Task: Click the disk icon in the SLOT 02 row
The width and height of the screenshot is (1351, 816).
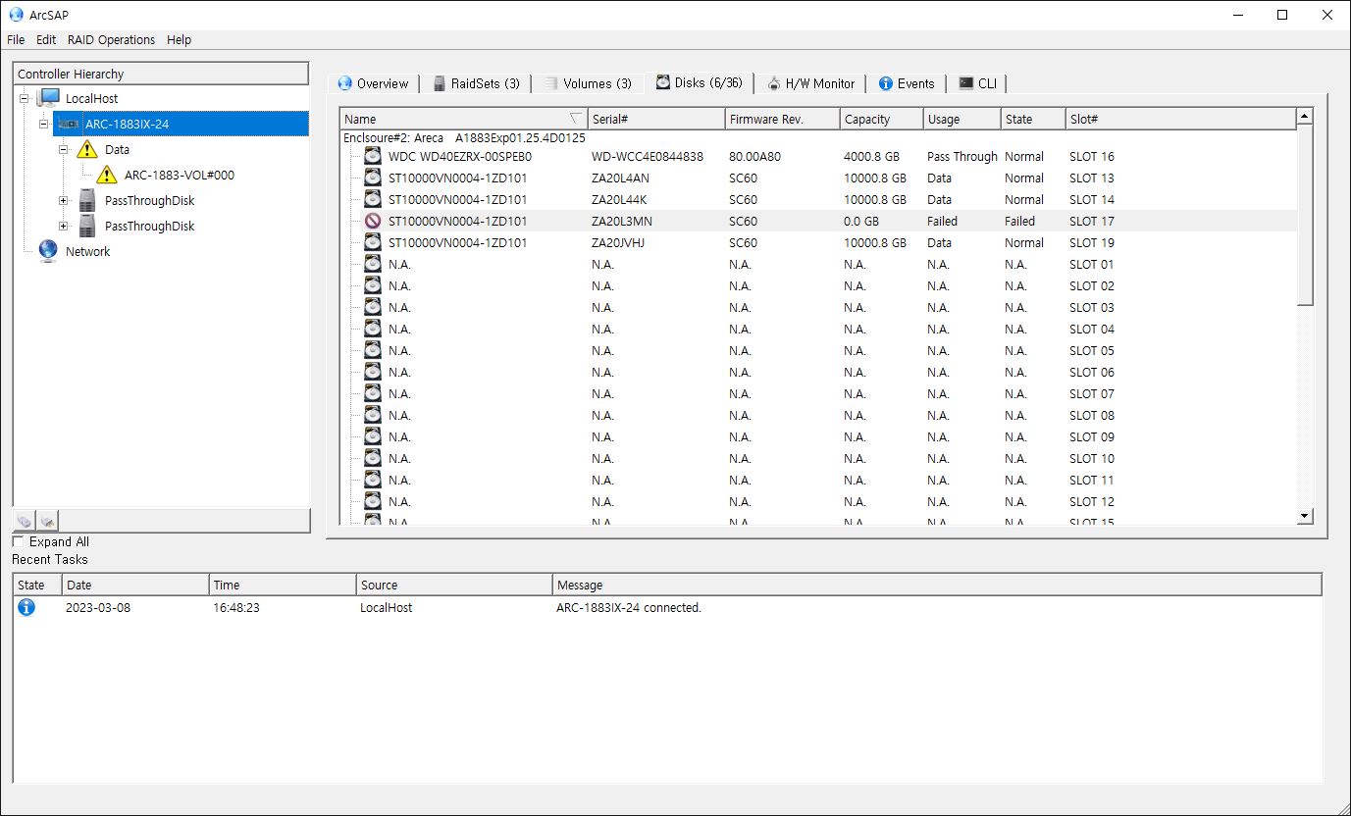Action: pos(373,285)
